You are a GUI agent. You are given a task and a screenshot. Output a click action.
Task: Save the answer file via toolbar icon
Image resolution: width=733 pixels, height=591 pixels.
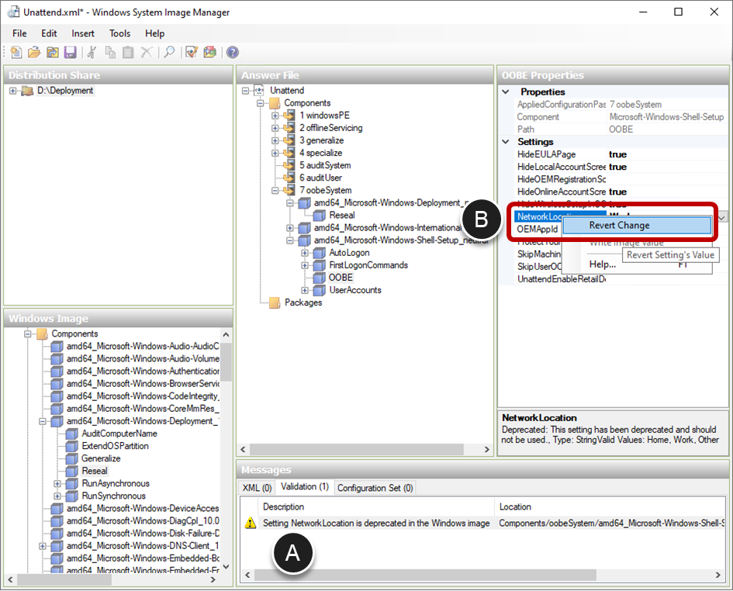pos(70,53)
